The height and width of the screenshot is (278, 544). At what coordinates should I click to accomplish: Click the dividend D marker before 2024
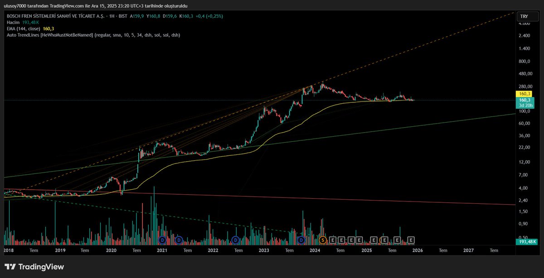(x=301, y=240)
